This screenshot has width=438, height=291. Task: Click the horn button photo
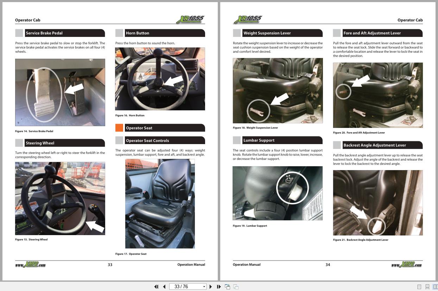(x=160, y=79)
